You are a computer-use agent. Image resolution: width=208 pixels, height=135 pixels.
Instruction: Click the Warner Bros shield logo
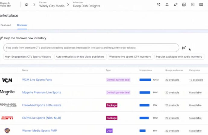[7, 130]
